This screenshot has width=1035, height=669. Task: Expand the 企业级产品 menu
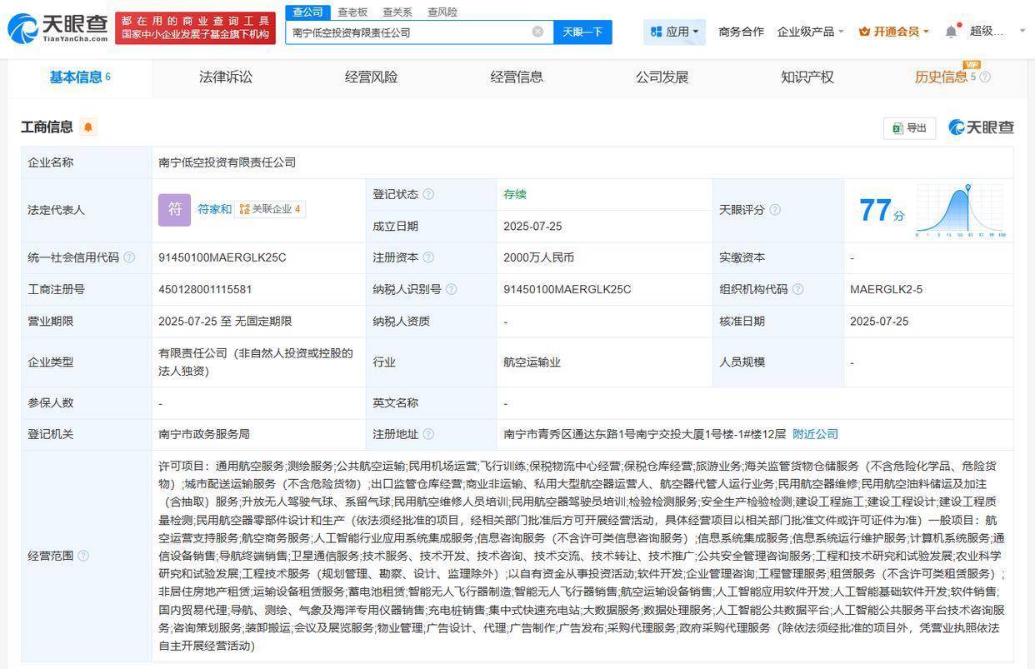point(810,32)
